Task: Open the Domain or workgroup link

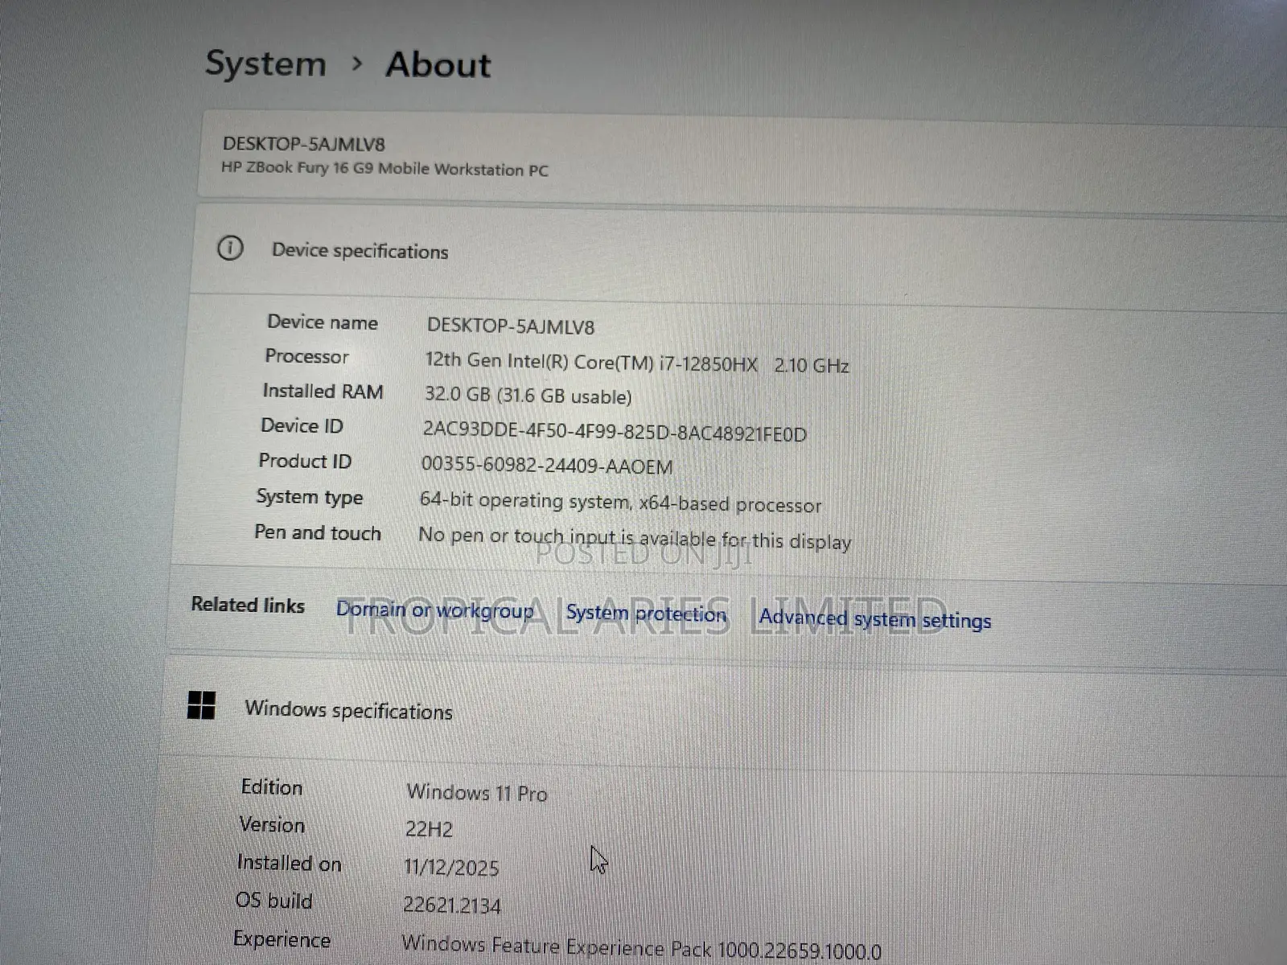Action: (x=434, y=610)
